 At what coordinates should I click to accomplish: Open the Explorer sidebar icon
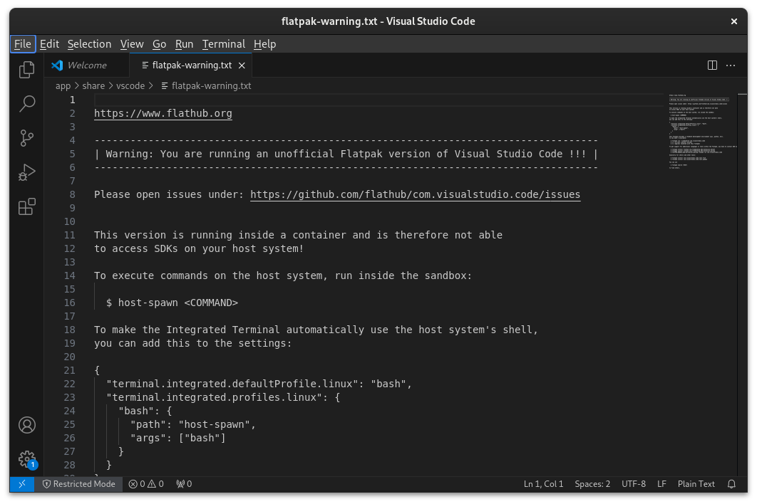[x=26, y=69]
